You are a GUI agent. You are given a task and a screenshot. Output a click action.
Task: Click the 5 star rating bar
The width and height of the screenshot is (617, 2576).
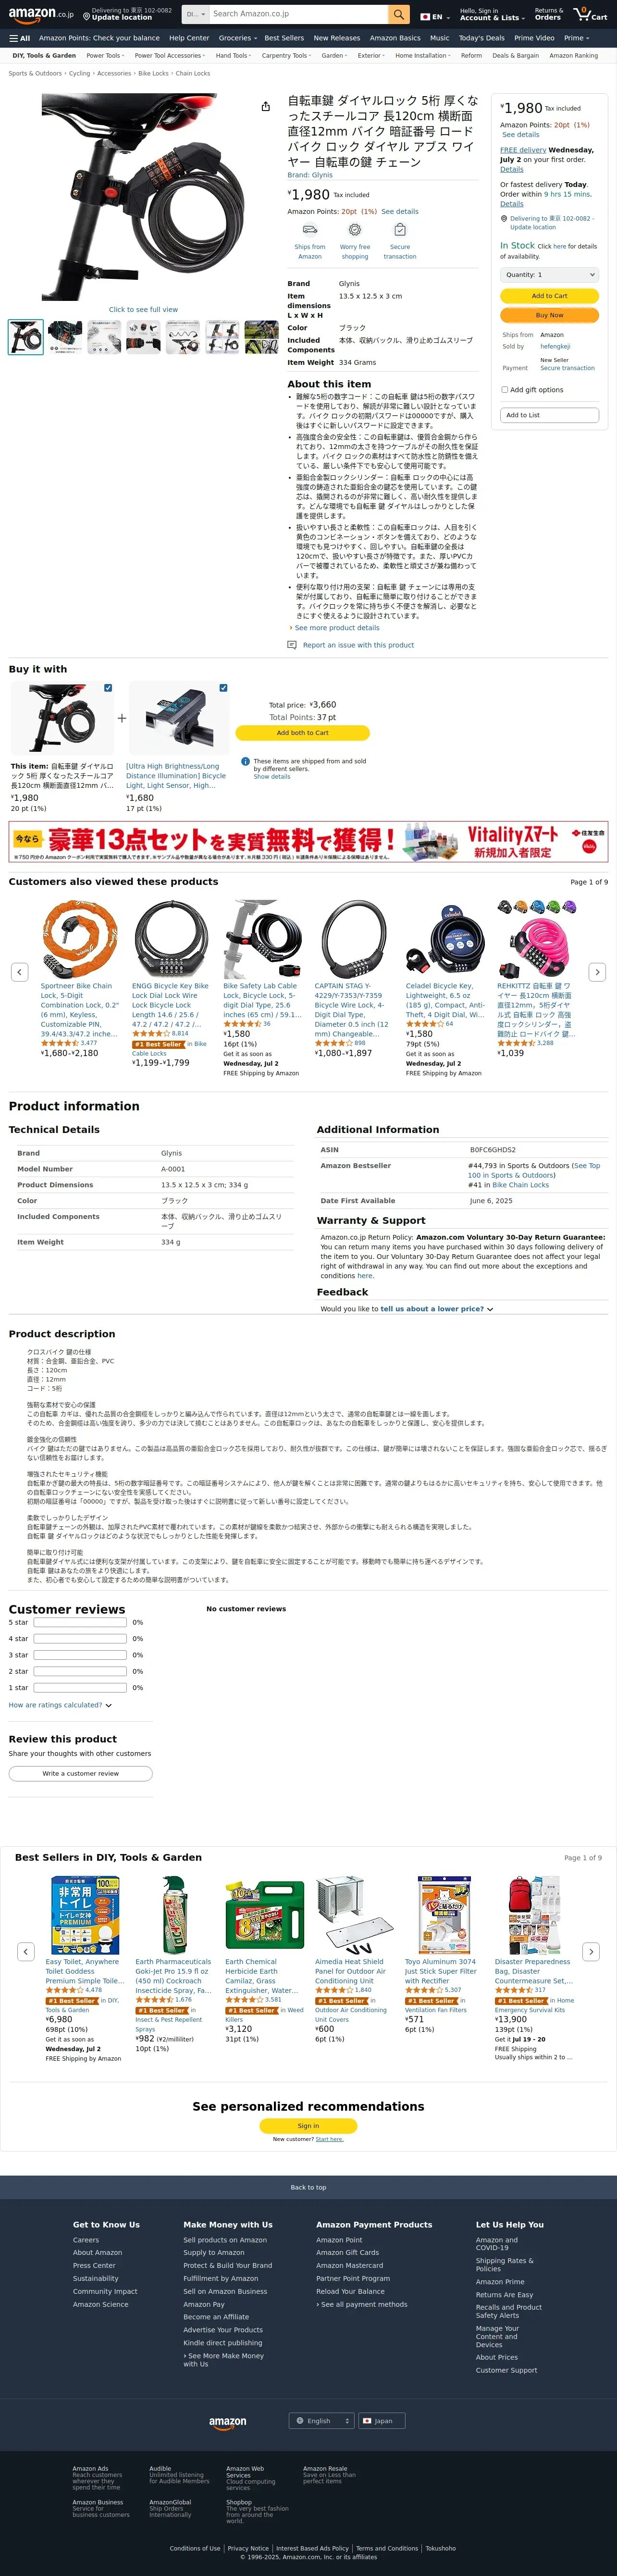80,1622
